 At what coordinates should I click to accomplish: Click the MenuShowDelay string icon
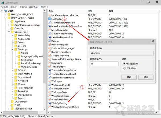coord(50,30)
